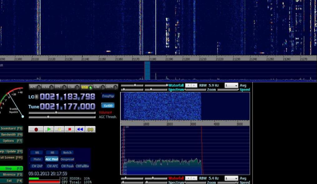Toggle the Mute button
Viewport: 317px width, 184px height.
[x=37, y=159]
